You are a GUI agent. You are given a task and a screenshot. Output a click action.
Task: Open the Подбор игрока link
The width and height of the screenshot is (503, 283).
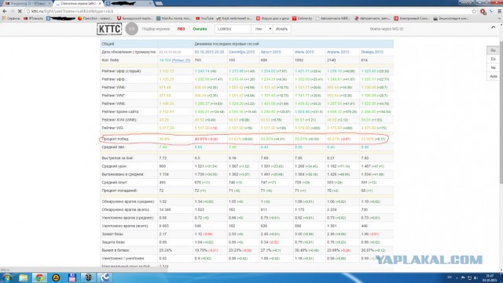click(x=156, y=29)
